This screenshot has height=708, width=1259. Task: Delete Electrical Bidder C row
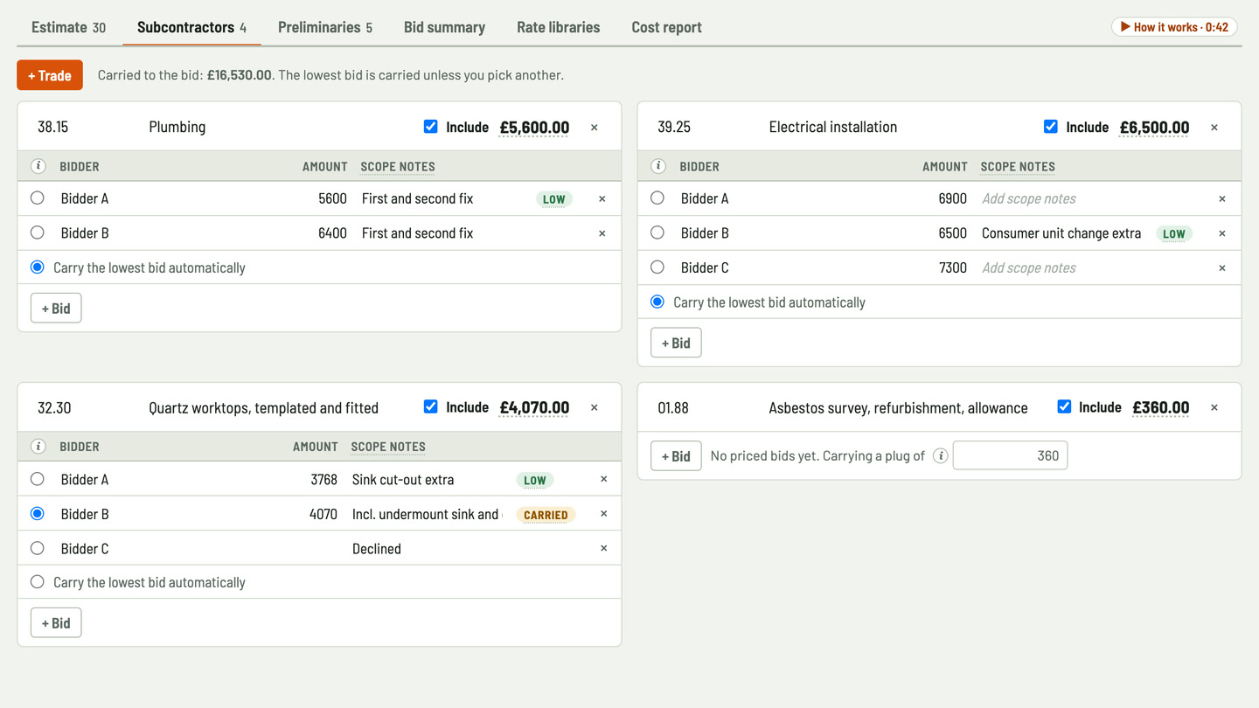point(1222,268)
